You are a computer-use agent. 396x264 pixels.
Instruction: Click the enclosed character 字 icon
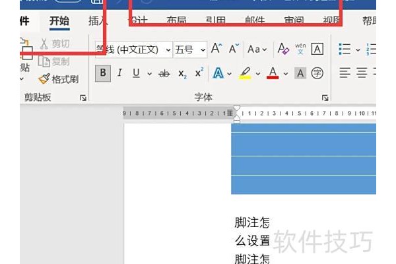click(317, 73)
